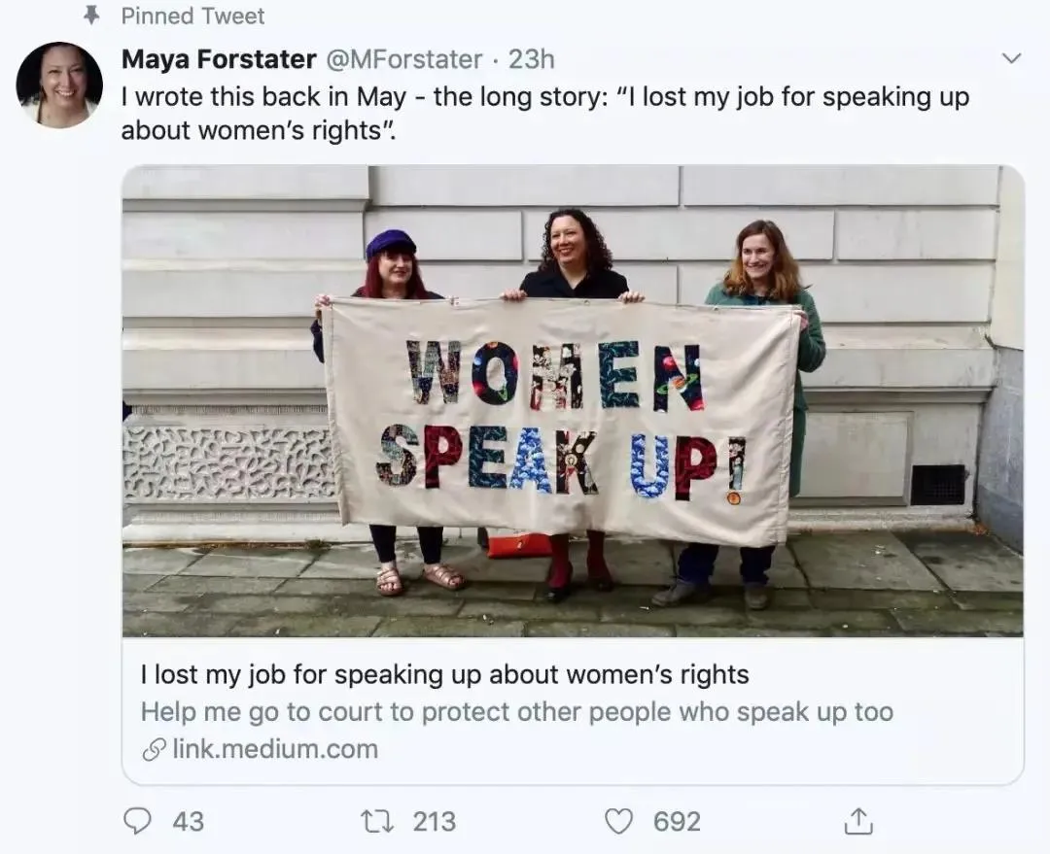The image size is (1050, 854).
Task: Click the 213 retweets count
Action: tap(434, 822)
